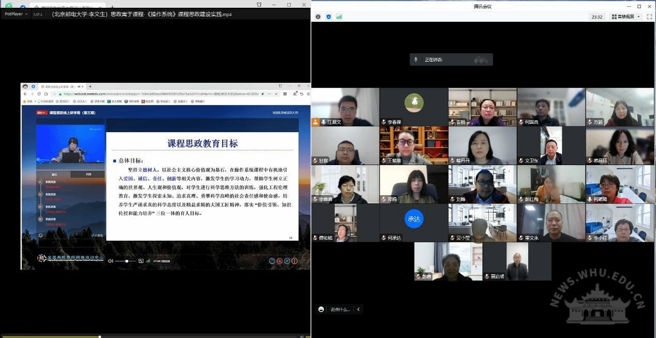Switch to the 问答 tab in webcast
The image size is (656, 338).
click(x=88, y=175)
